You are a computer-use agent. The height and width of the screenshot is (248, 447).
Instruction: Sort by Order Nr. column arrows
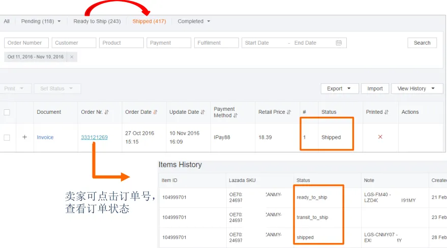click(x=107, y=112)
